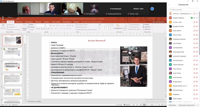Click the muted microphone icon for Dima Salchuk
The image size is (200, 107).
(194, 31)
